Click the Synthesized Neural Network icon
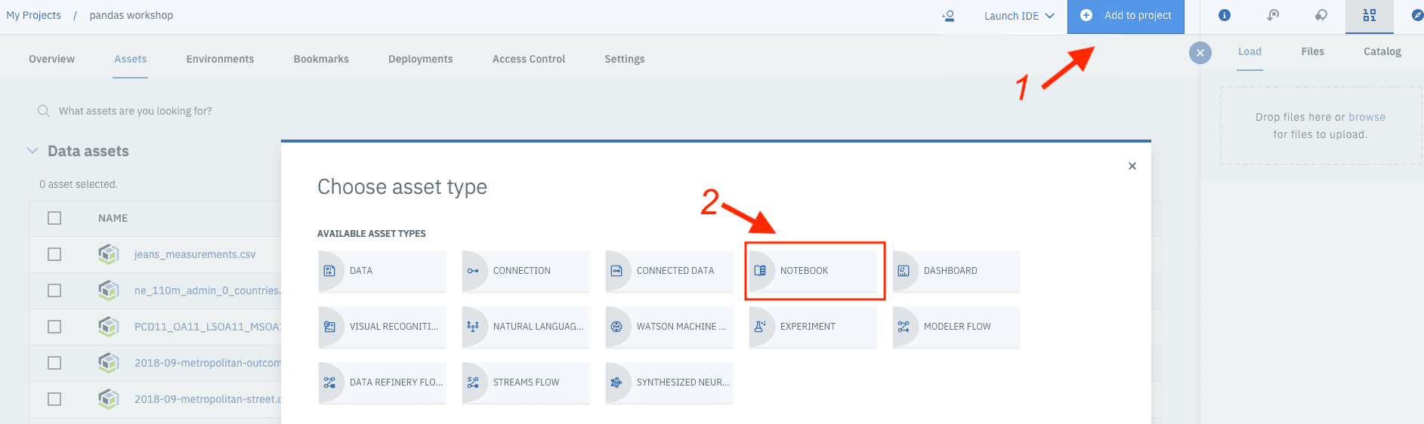This screenshot has height=424, width=1424. coord(616,383)
